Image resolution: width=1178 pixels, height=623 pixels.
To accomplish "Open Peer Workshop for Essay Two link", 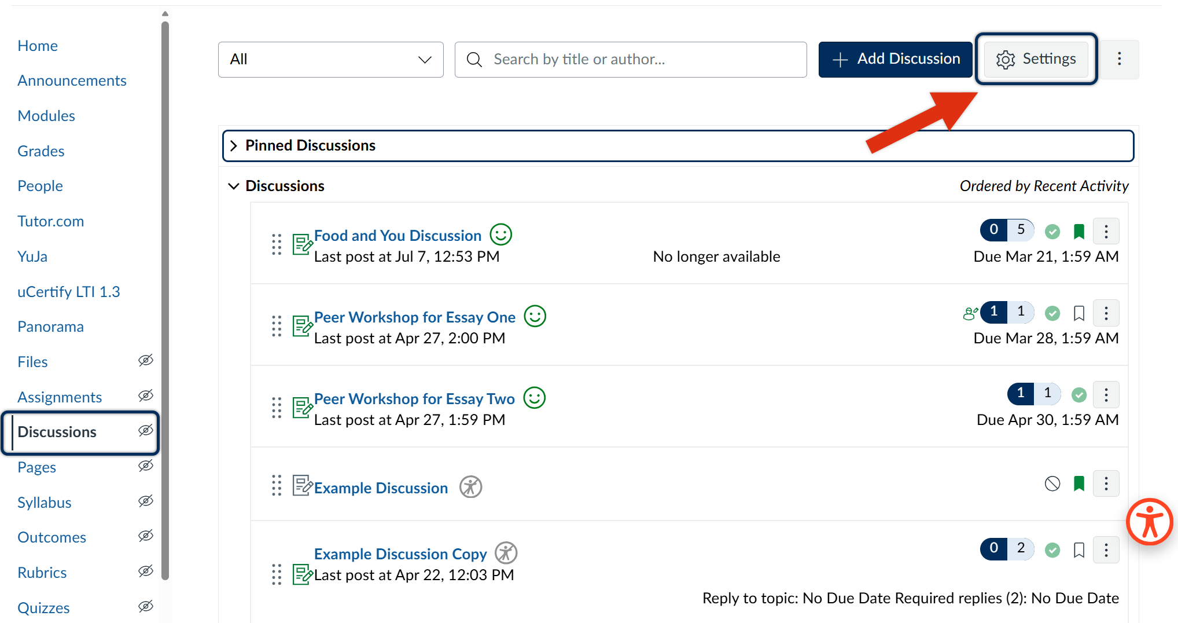I will [414, 399].
